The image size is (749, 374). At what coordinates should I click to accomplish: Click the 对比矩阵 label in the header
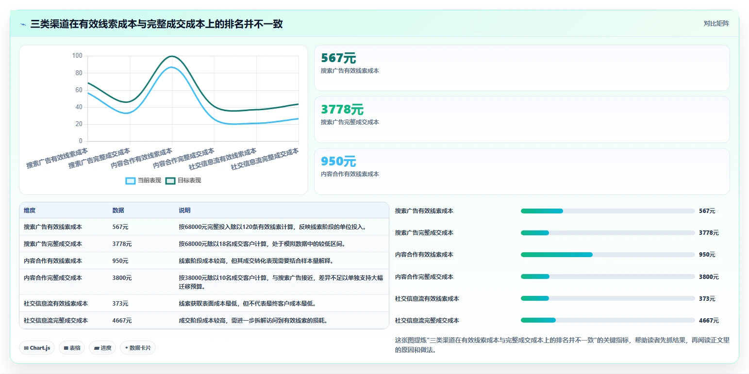[x=716, y=23]
